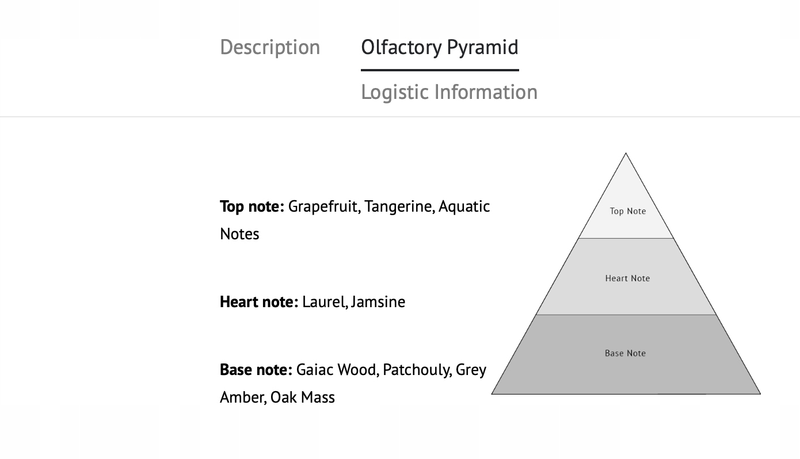Click the word Aquatic
This screenshot has height=459, width=800.
click(464, 206)
